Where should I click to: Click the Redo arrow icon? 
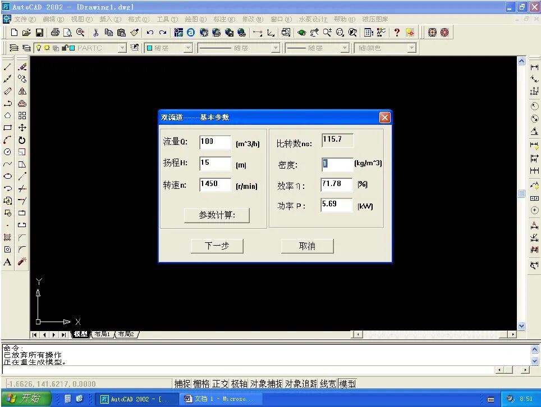(x=163, y=33)
